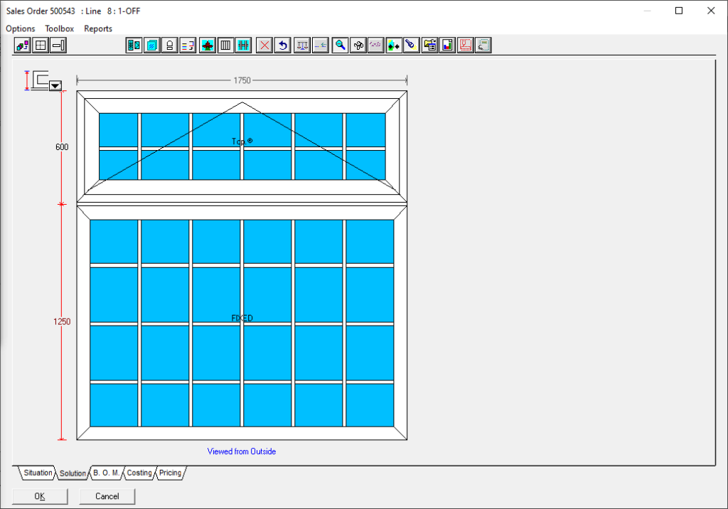Viewport: 728px width, 509px height.
Task: Click the red flower decoration icon
Action: [207, 45]
